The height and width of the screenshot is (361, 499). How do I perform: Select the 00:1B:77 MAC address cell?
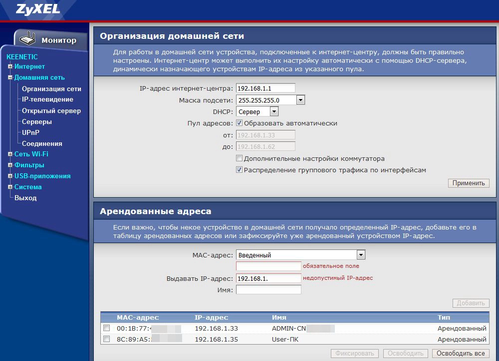point(149,328)
